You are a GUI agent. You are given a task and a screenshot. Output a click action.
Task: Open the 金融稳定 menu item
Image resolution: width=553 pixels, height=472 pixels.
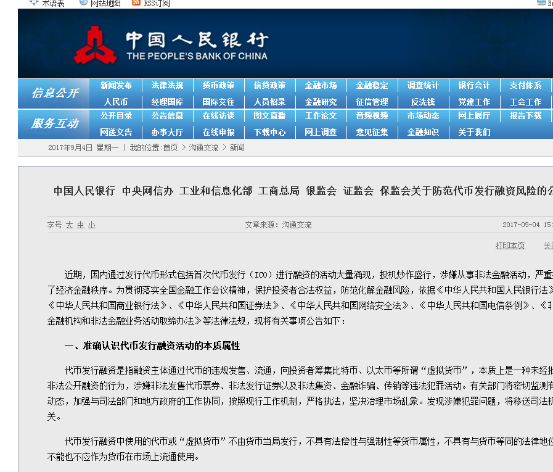pyautogui.click(x=372, y=85)
